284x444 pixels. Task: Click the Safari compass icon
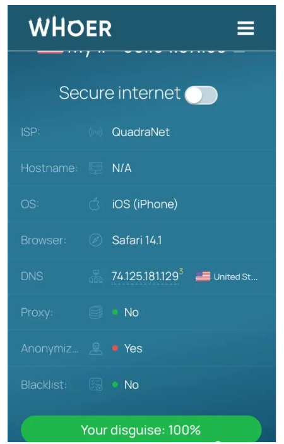pyautogui.click(x=95, y=240)
